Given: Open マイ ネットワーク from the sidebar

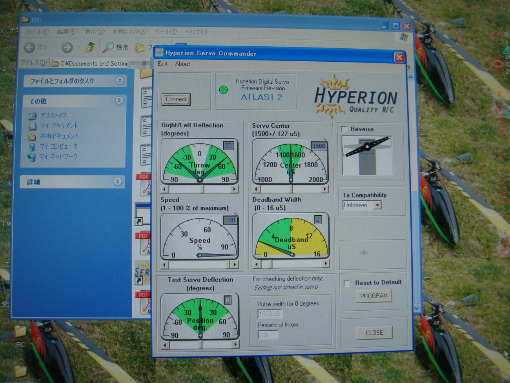Looking at the screenshot, I should click(x=53, y=156).
